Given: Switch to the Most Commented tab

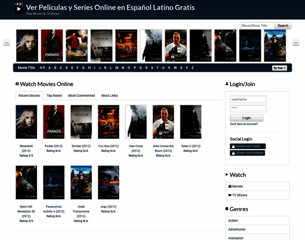Looking at the screenshot, I should pos(81,96).
